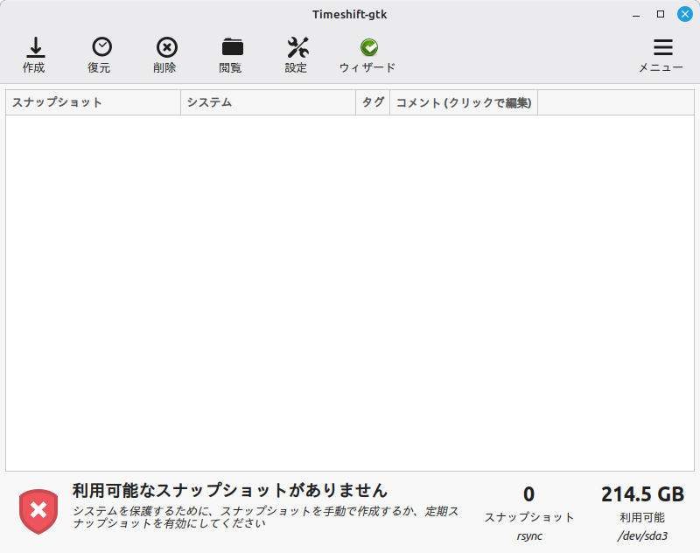This screenshot has height=553, width=700.
Task: Click the タグ column header
Action: (x=373, y=102)
